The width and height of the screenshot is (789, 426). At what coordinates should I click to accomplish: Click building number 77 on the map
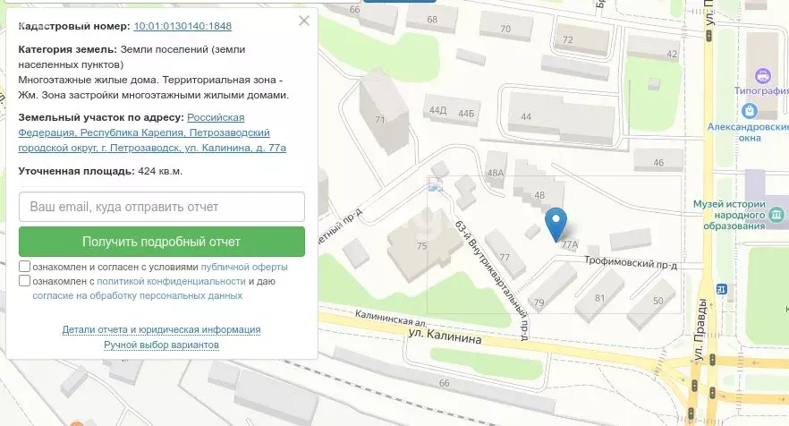(x=505, y=258)
